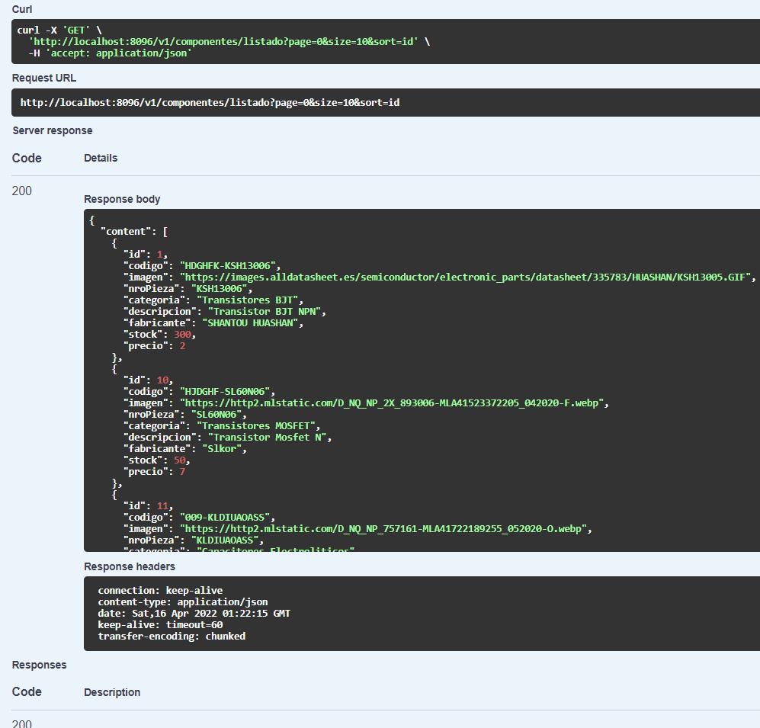This screenshot has width=760, height=728.
Task: Click fabricante value SHANTOU HUASHAN
Action: click(x=250, y=322)
